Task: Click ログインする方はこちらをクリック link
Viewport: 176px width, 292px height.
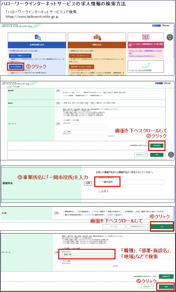Action: [x=141, y=56]
